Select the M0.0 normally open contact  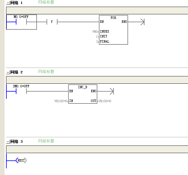[x=21, y=22]
